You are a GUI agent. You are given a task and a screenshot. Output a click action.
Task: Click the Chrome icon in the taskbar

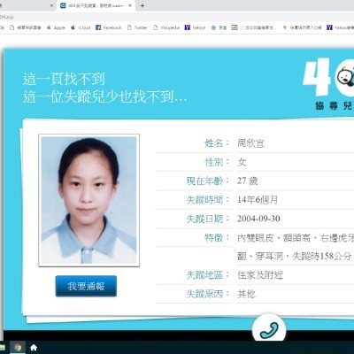(18, 348)
